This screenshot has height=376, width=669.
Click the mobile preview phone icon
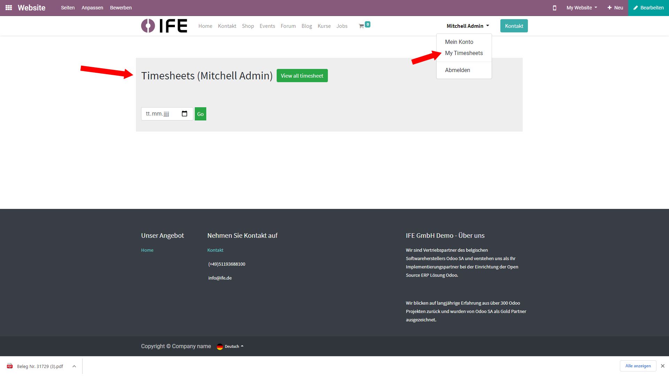click(554, 8)
